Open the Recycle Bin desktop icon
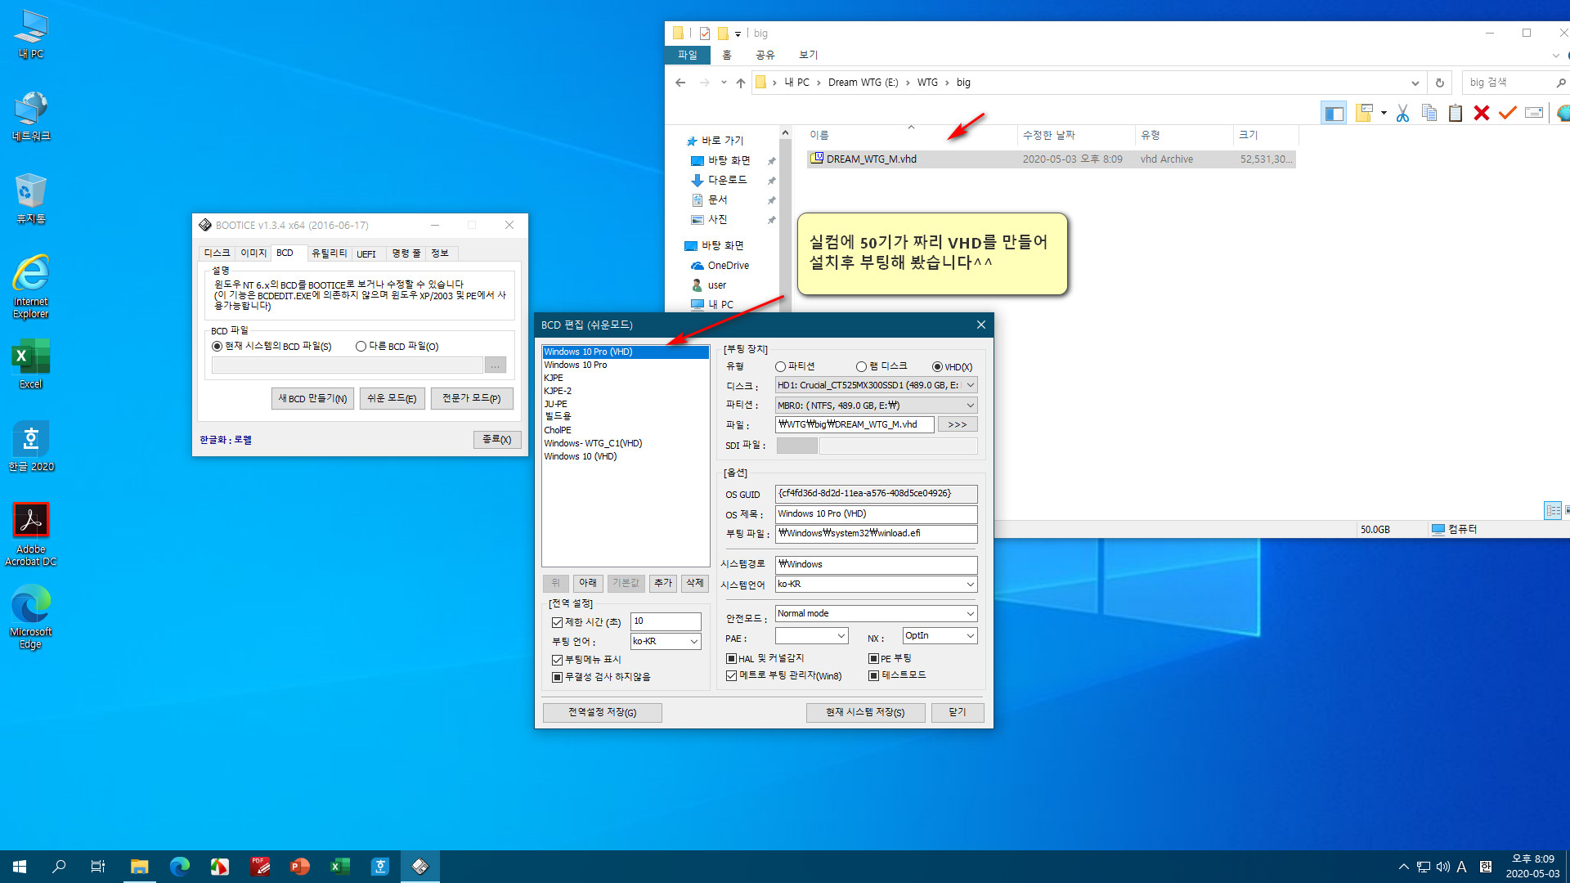The height and width of the screenshot is (883, 1570). click(x=31, y=199)
